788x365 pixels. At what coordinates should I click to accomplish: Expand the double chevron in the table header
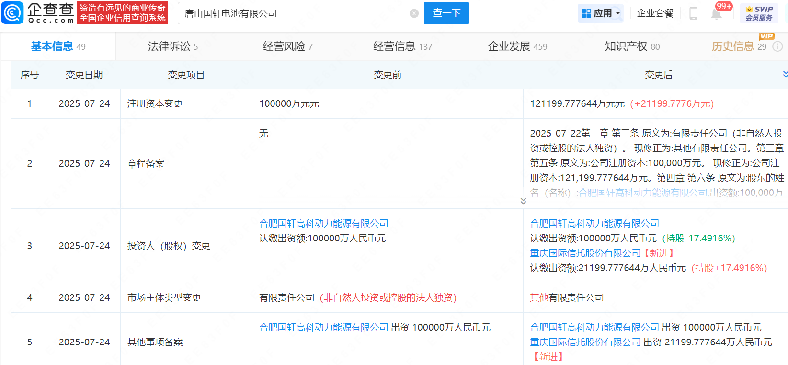coord(785,74)
